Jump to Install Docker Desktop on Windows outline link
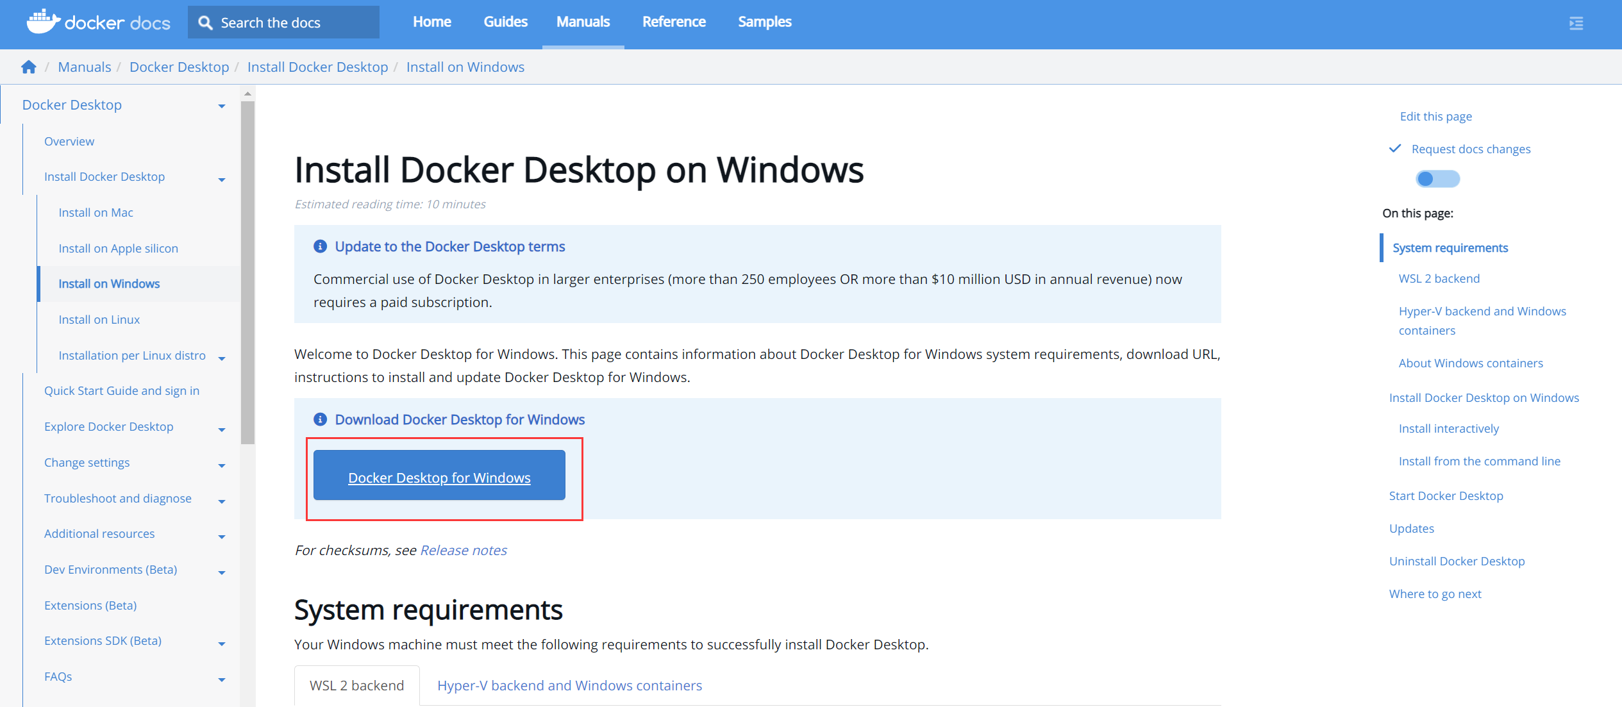 point(1484,397)
